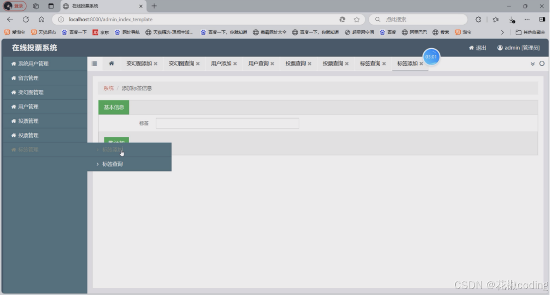Select 标签查询 in the flyout submenu
The height and width of the screenshot is (295, 550).
130,164
